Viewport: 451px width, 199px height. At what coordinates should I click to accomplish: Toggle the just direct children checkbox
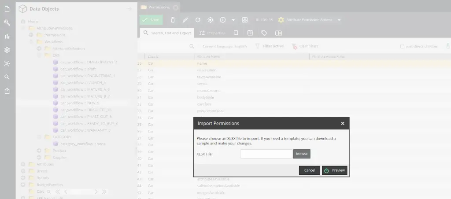coord(402,46)
